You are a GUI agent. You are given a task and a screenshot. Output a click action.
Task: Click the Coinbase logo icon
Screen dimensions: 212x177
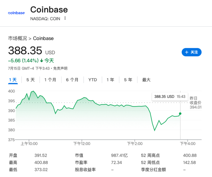coord(16,13)
